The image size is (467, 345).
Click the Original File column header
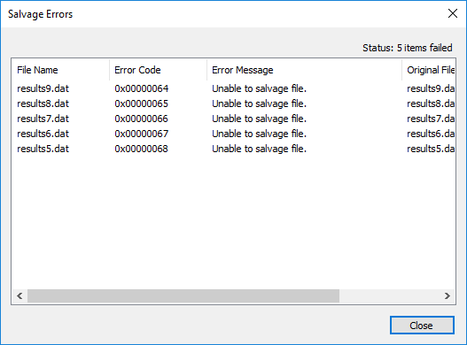(x=429, y=70)
